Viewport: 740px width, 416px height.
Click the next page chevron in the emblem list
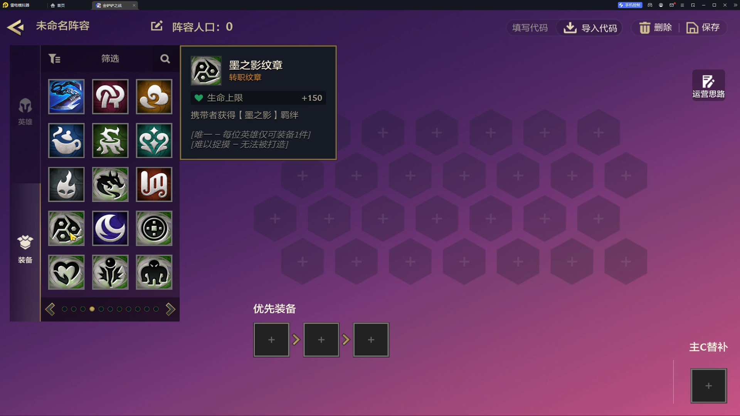coord(171,309)
